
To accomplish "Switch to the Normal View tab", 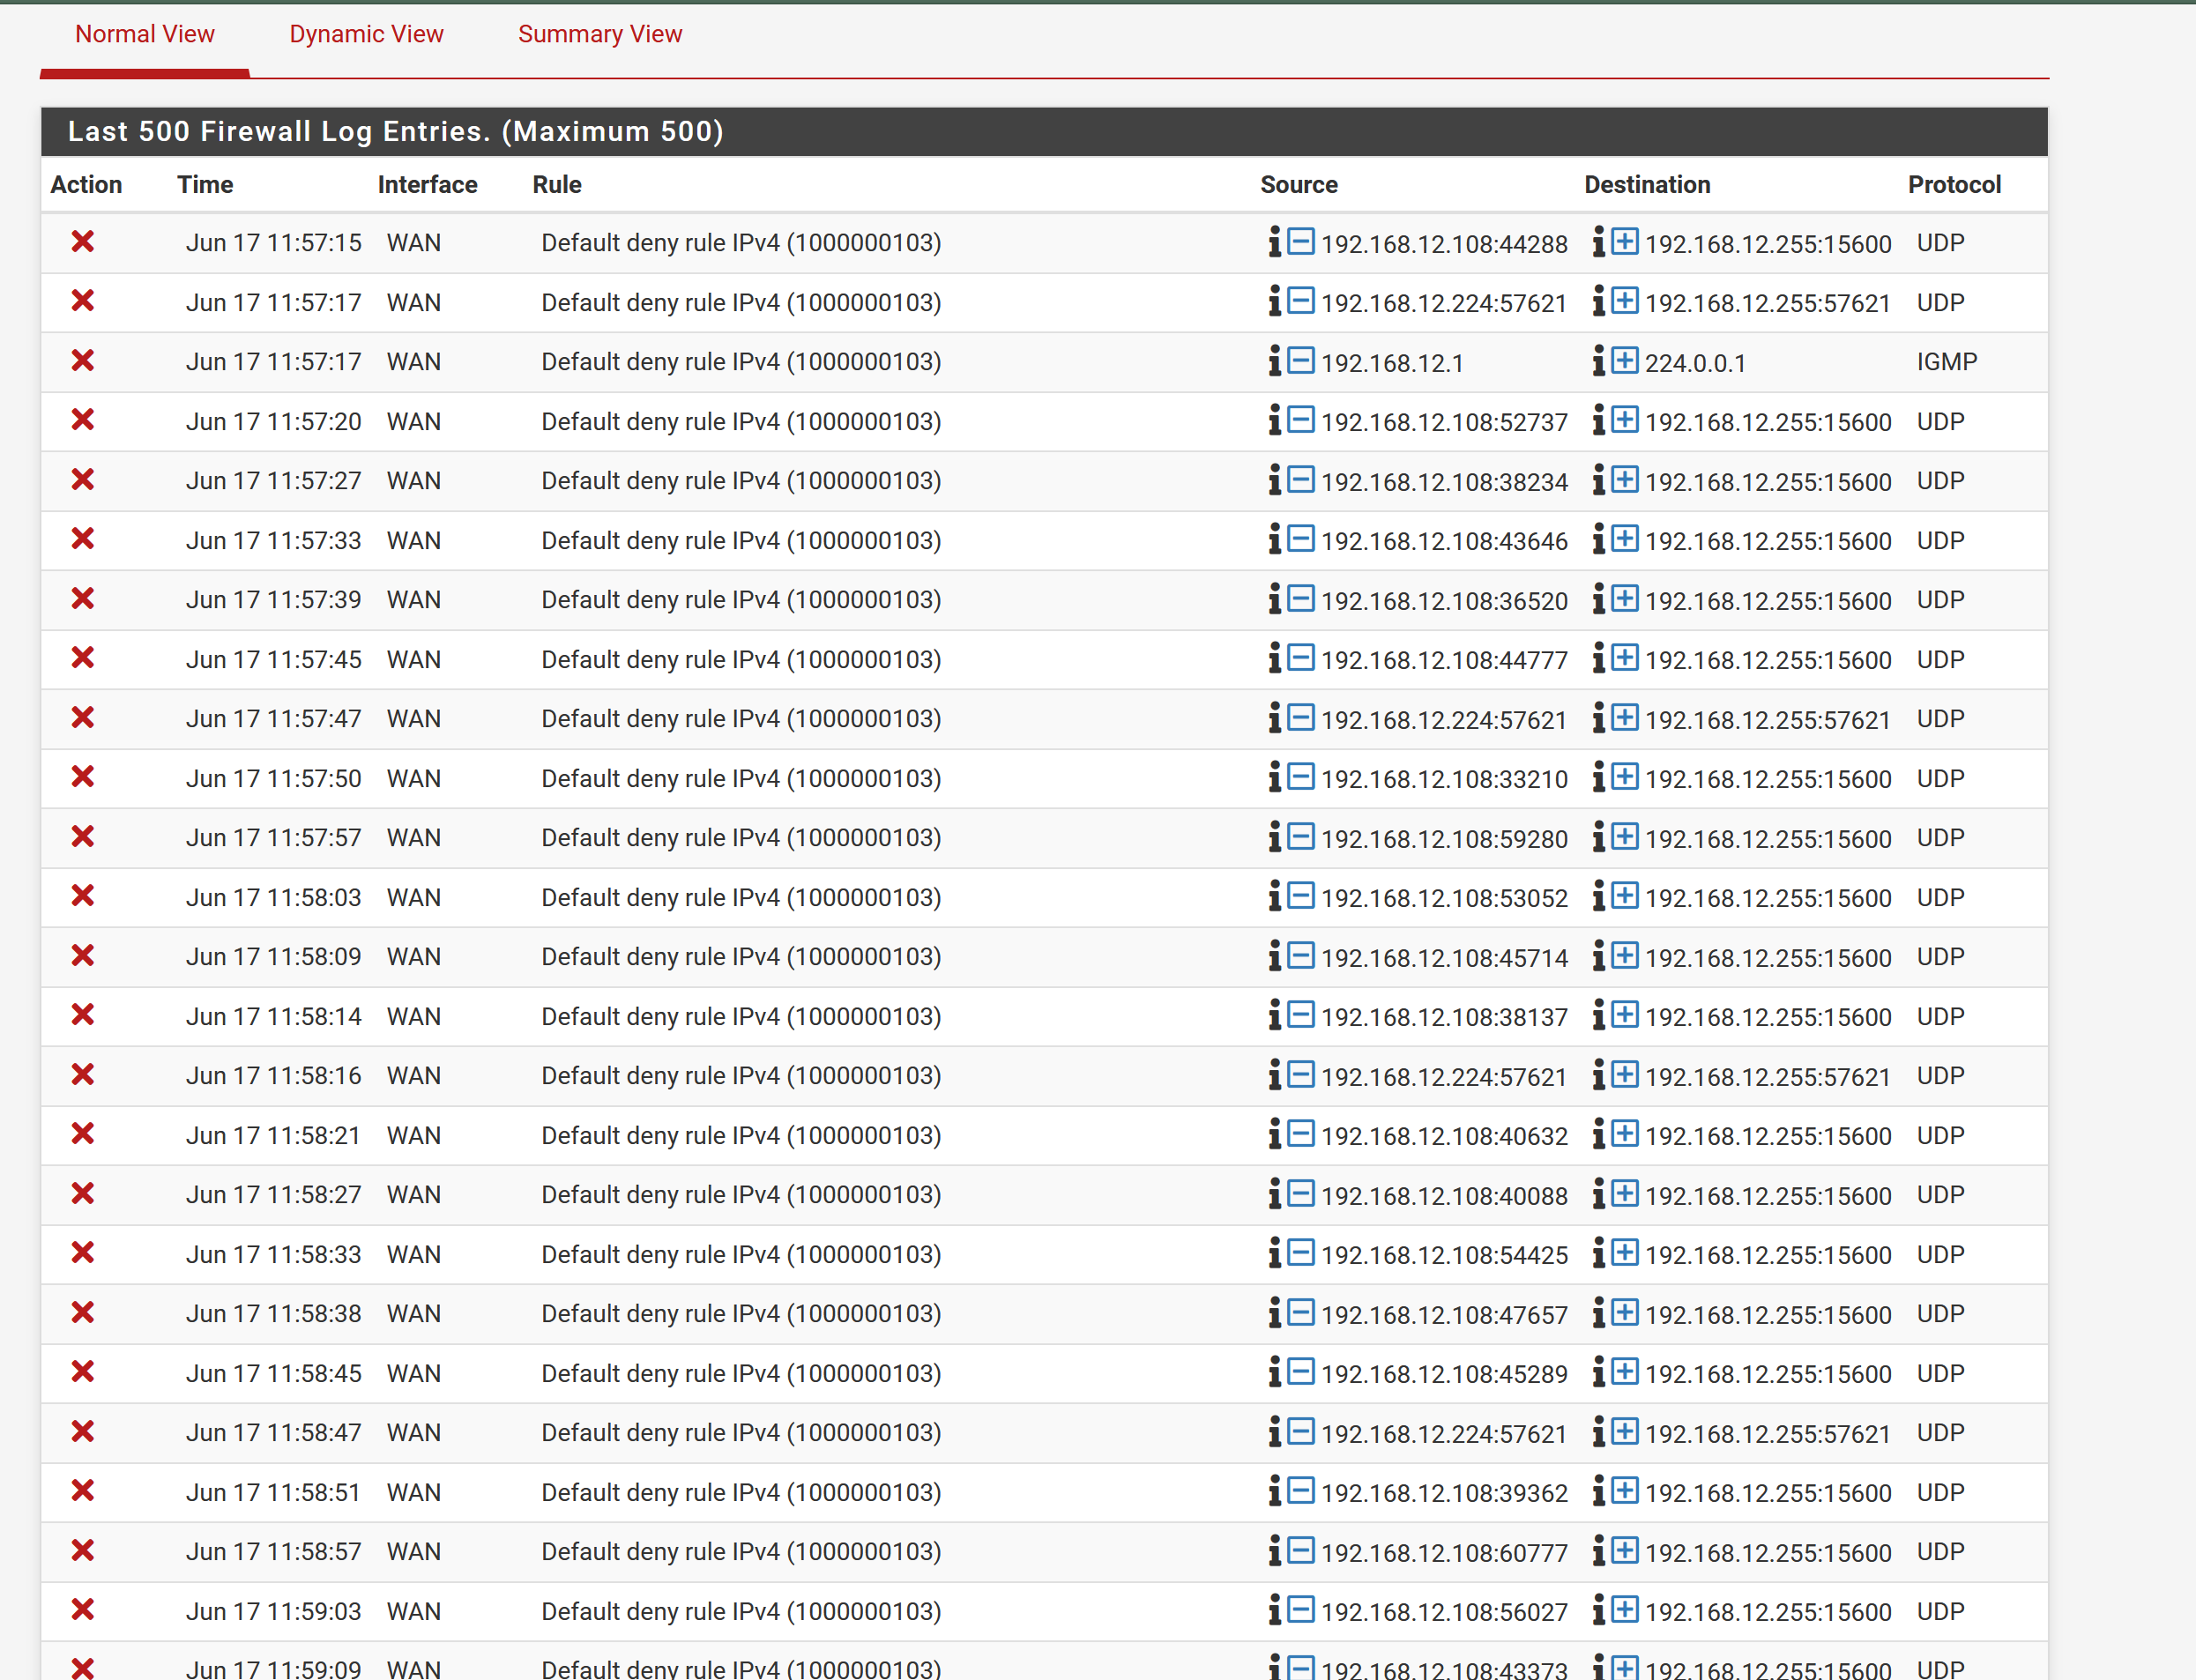I will tap(145, 34).
